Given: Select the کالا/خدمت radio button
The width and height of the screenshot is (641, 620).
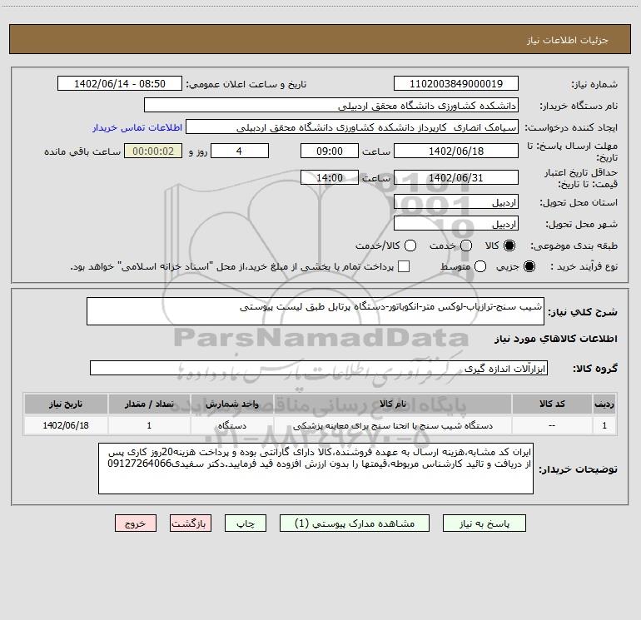Looking at the screenshot, I should [410, 246].
